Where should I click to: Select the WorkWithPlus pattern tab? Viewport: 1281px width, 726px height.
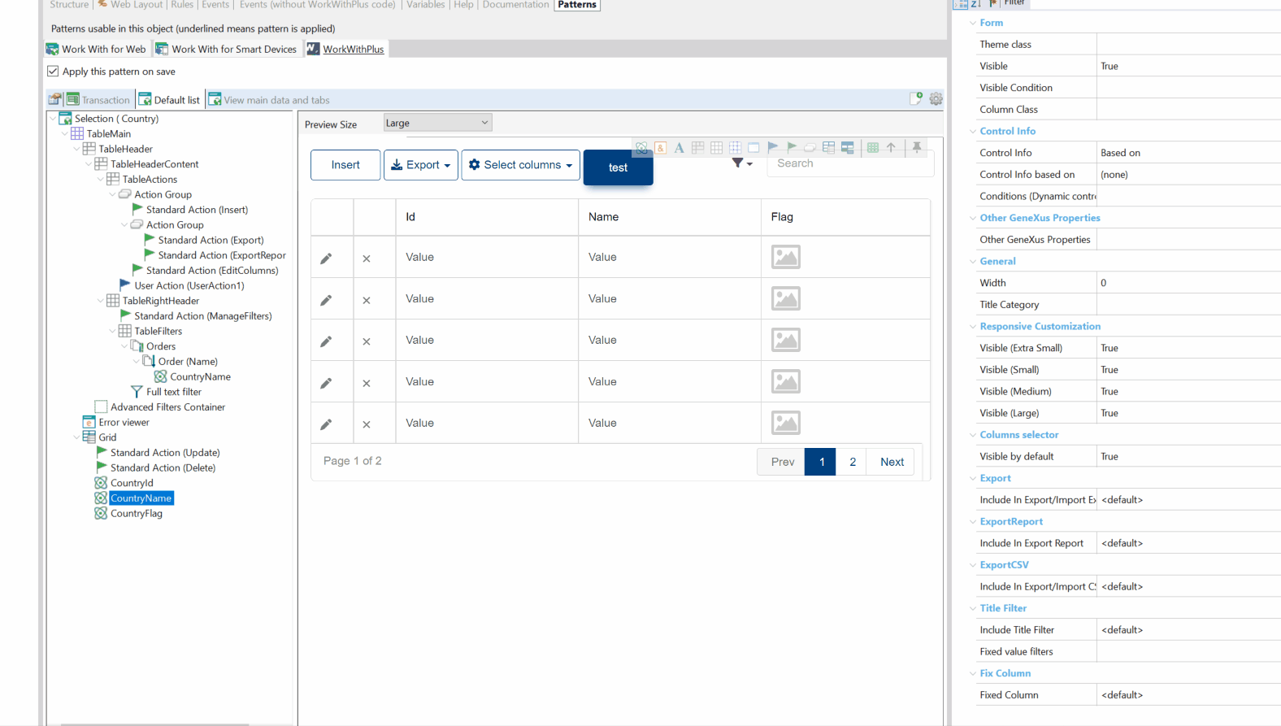(x=345, y=49)
